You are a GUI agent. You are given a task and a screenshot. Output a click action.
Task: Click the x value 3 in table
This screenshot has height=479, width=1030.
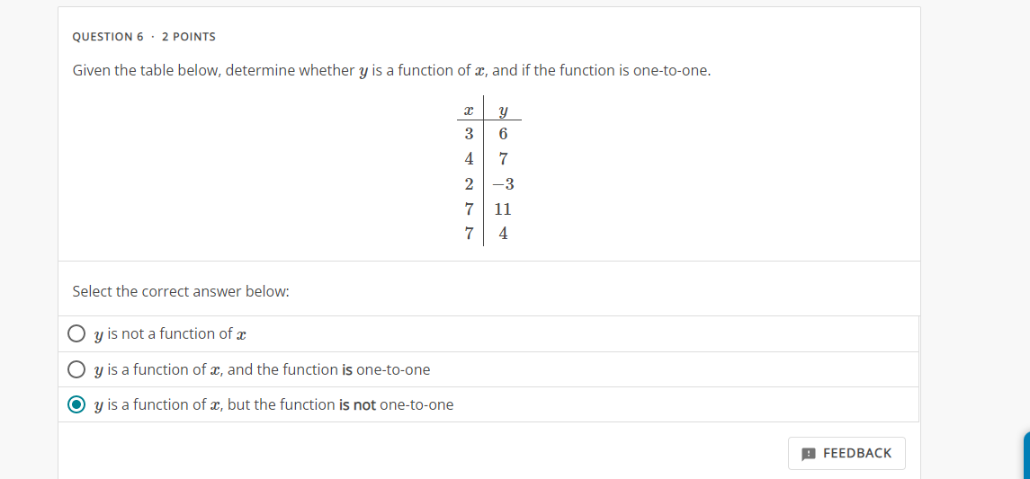(x=469, y=134)
